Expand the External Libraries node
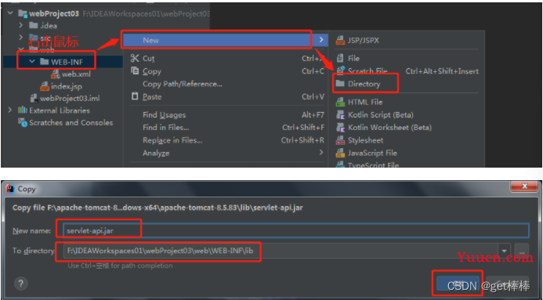Image resolution: width=543 pixels, height=300 pixels. click(10, 110)
